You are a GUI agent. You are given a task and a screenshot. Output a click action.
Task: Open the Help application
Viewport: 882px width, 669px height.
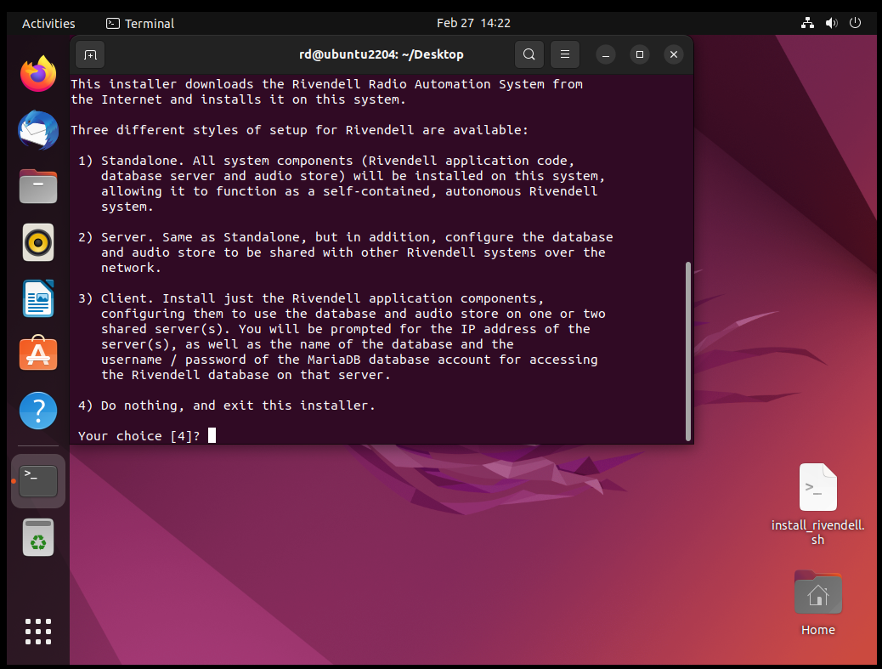[38, 411]
